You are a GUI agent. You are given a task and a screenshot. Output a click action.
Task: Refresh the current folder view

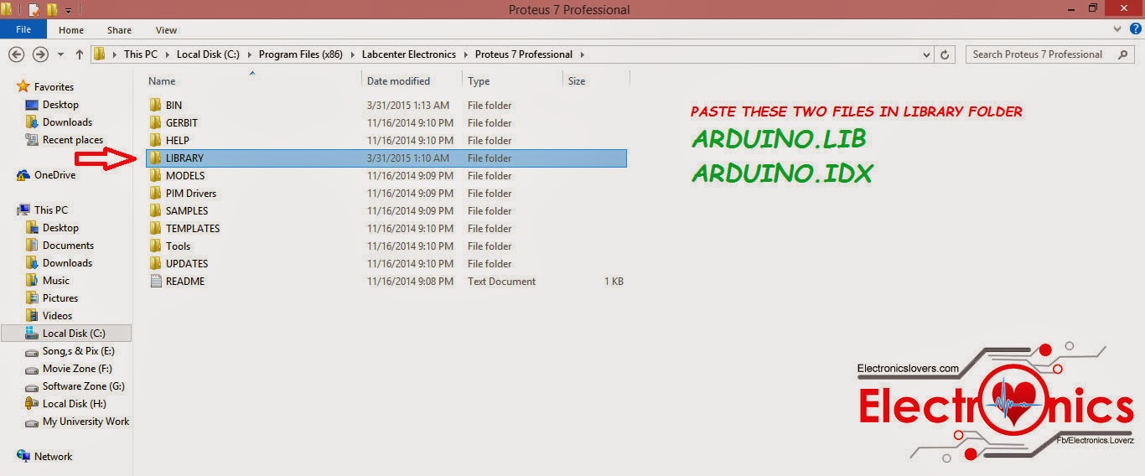[946, 54]
